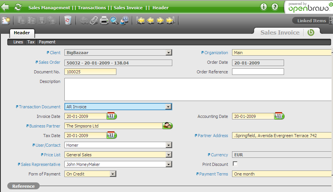Open the User/Contact dropdown
The height and width of the screenshot is (192, 333).
tap(169, 145)
